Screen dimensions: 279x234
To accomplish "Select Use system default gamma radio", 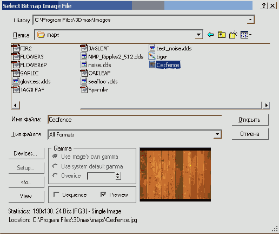I will click(x=55, y=166).
